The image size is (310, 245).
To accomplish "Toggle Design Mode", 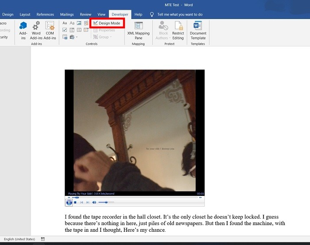I will pos(107,23).
